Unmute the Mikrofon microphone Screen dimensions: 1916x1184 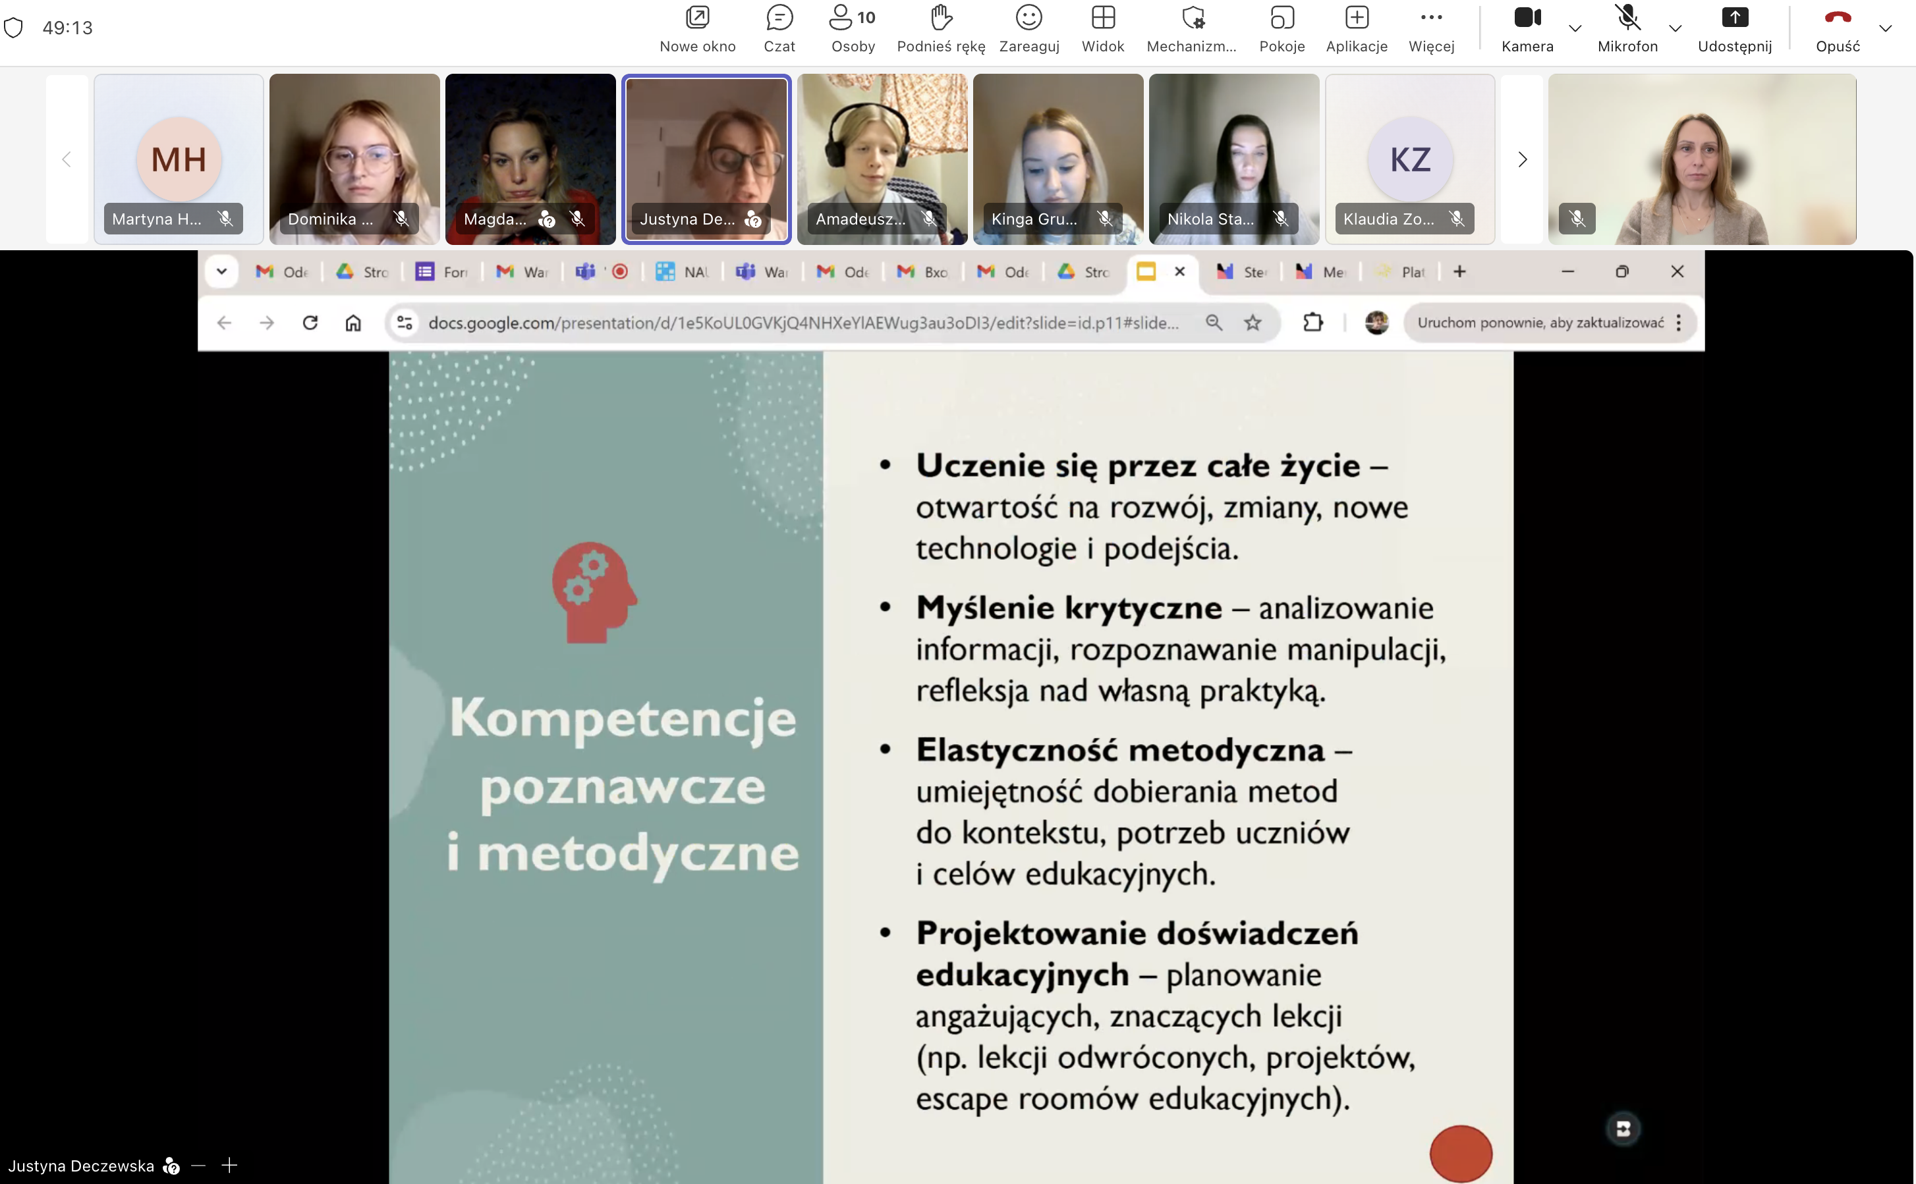[1627, 28]
